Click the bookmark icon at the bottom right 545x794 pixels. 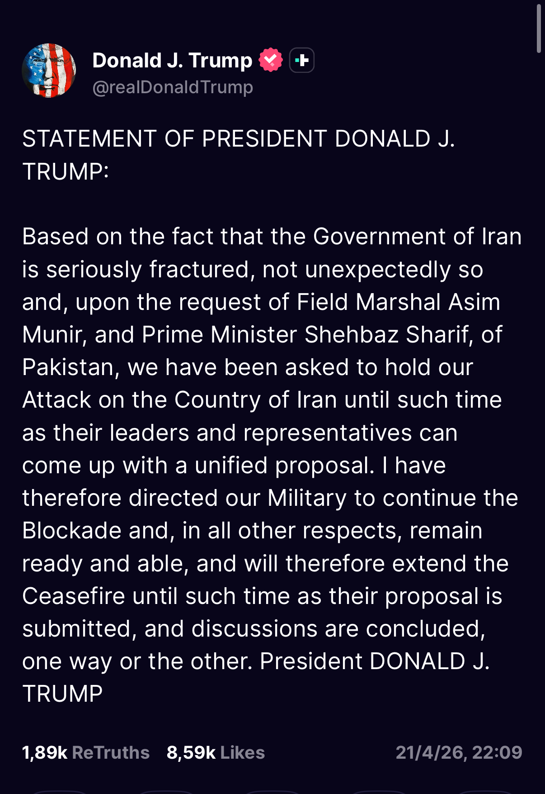486,792
